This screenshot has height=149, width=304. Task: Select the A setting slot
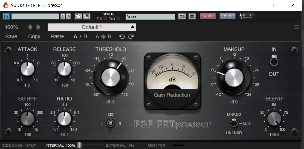(x=76, y=37)
